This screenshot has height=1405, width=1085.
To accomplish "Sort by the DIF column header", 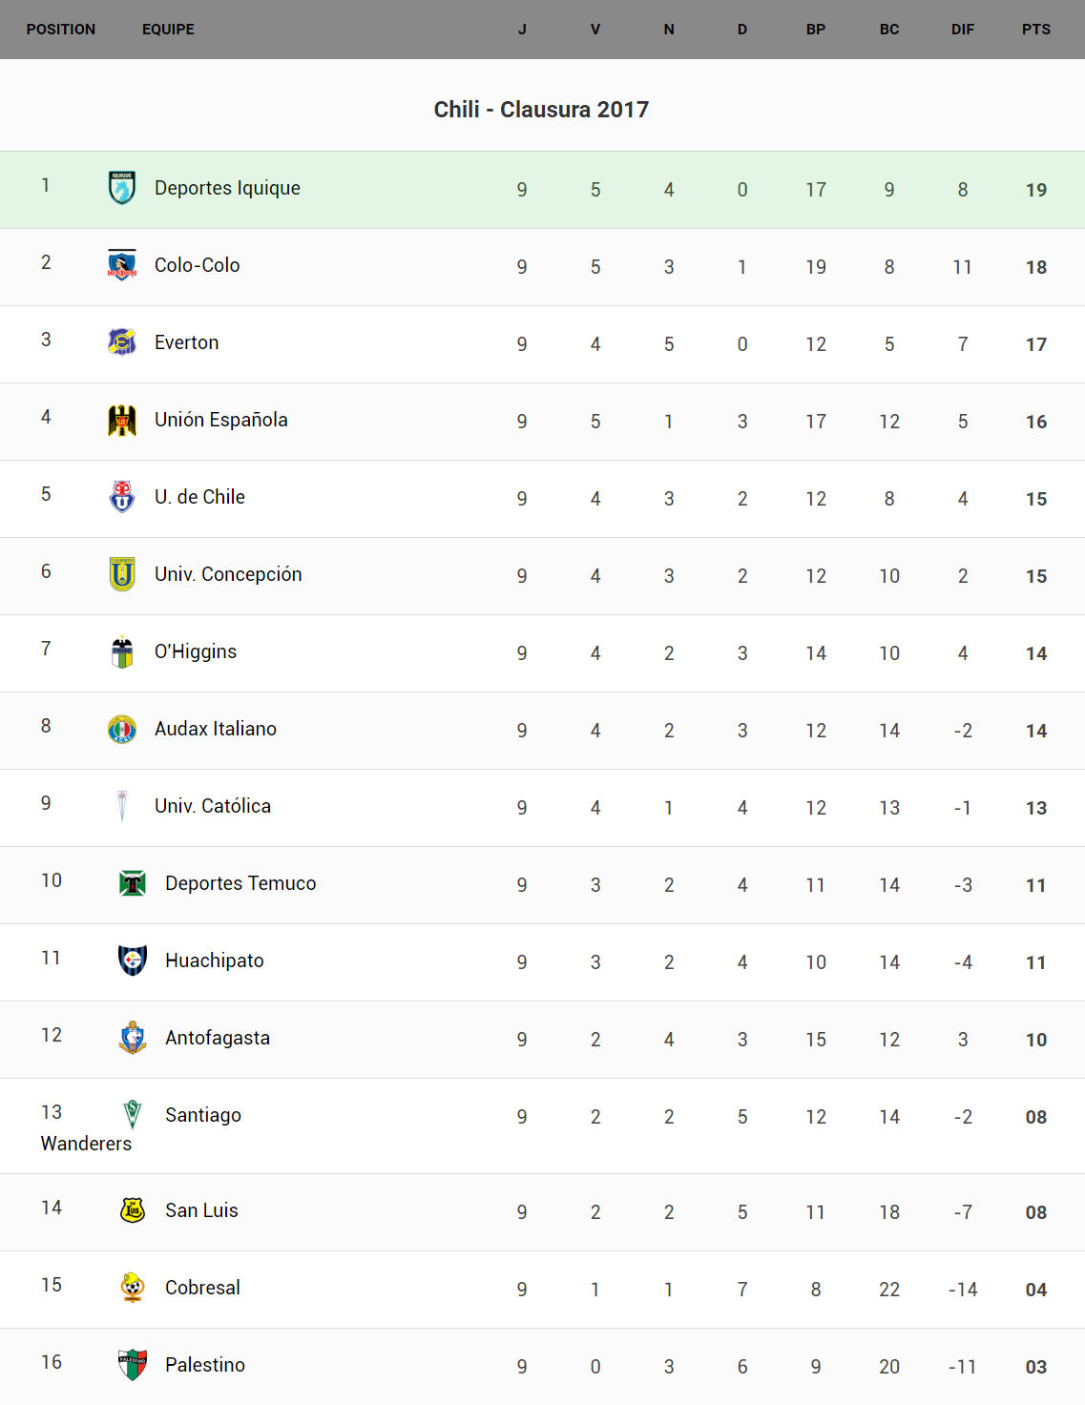I will tap(962, 30).
